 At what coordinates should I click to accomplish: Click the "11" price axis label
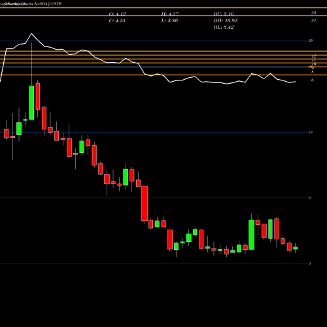pyautogui.click(x=314, y=60)
